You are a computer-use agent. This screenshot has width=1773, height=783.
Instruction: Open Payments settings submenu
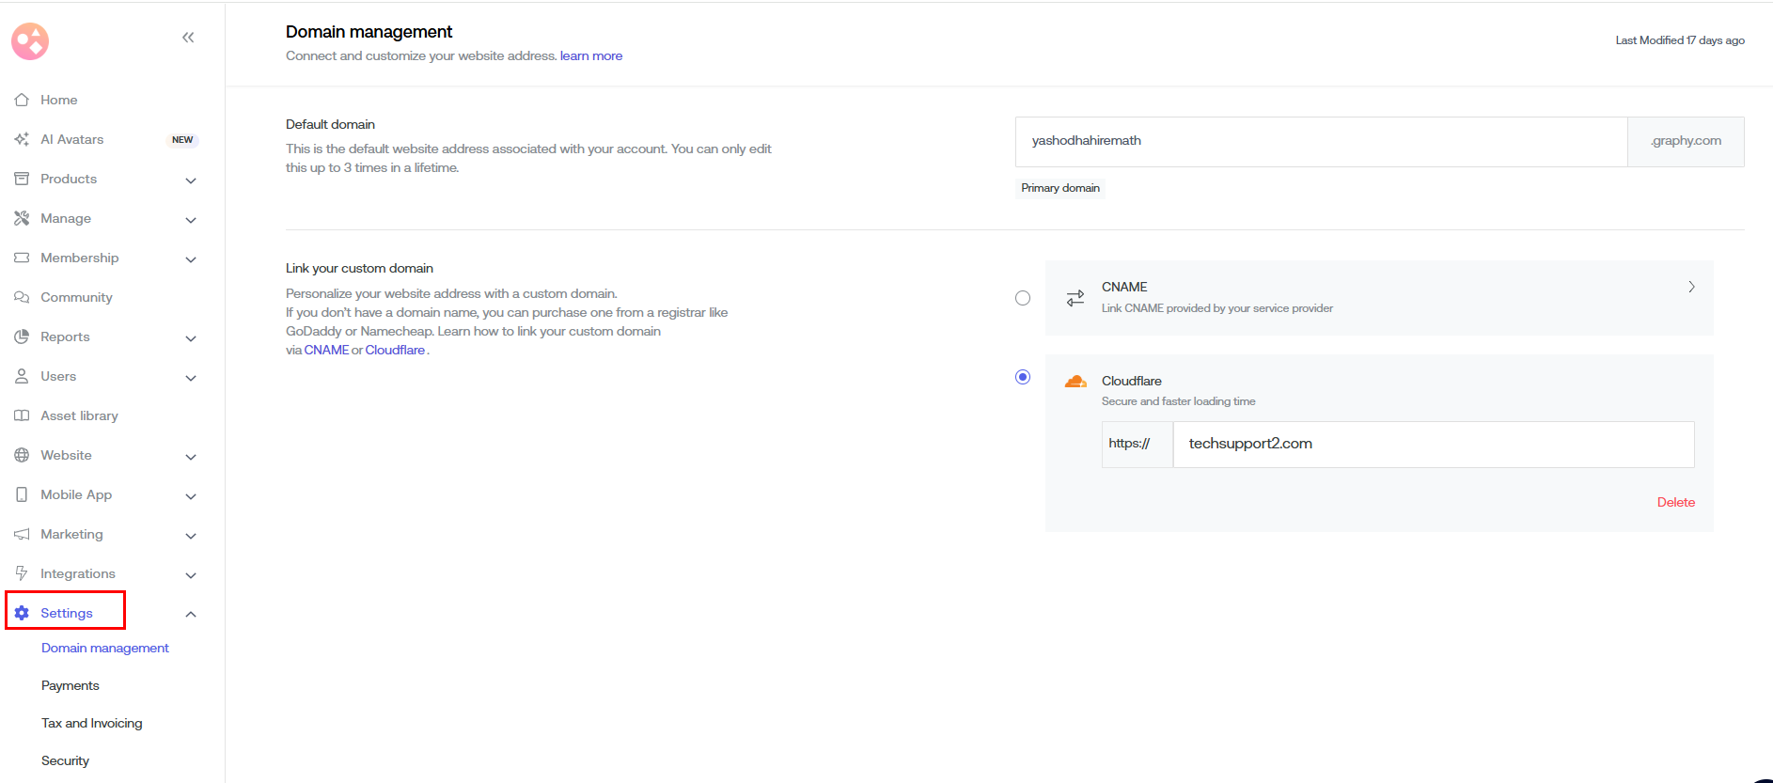coord(71,685)
